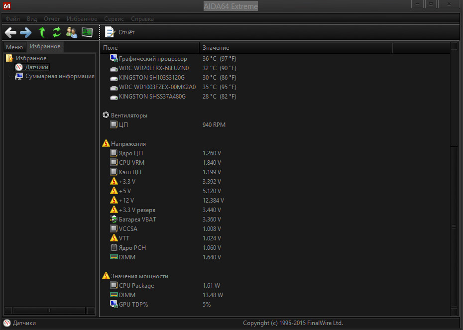Viewport: 463px width, 330px height.
Task: Click the Отчёт toolbar label
Action: coord(126,32)
